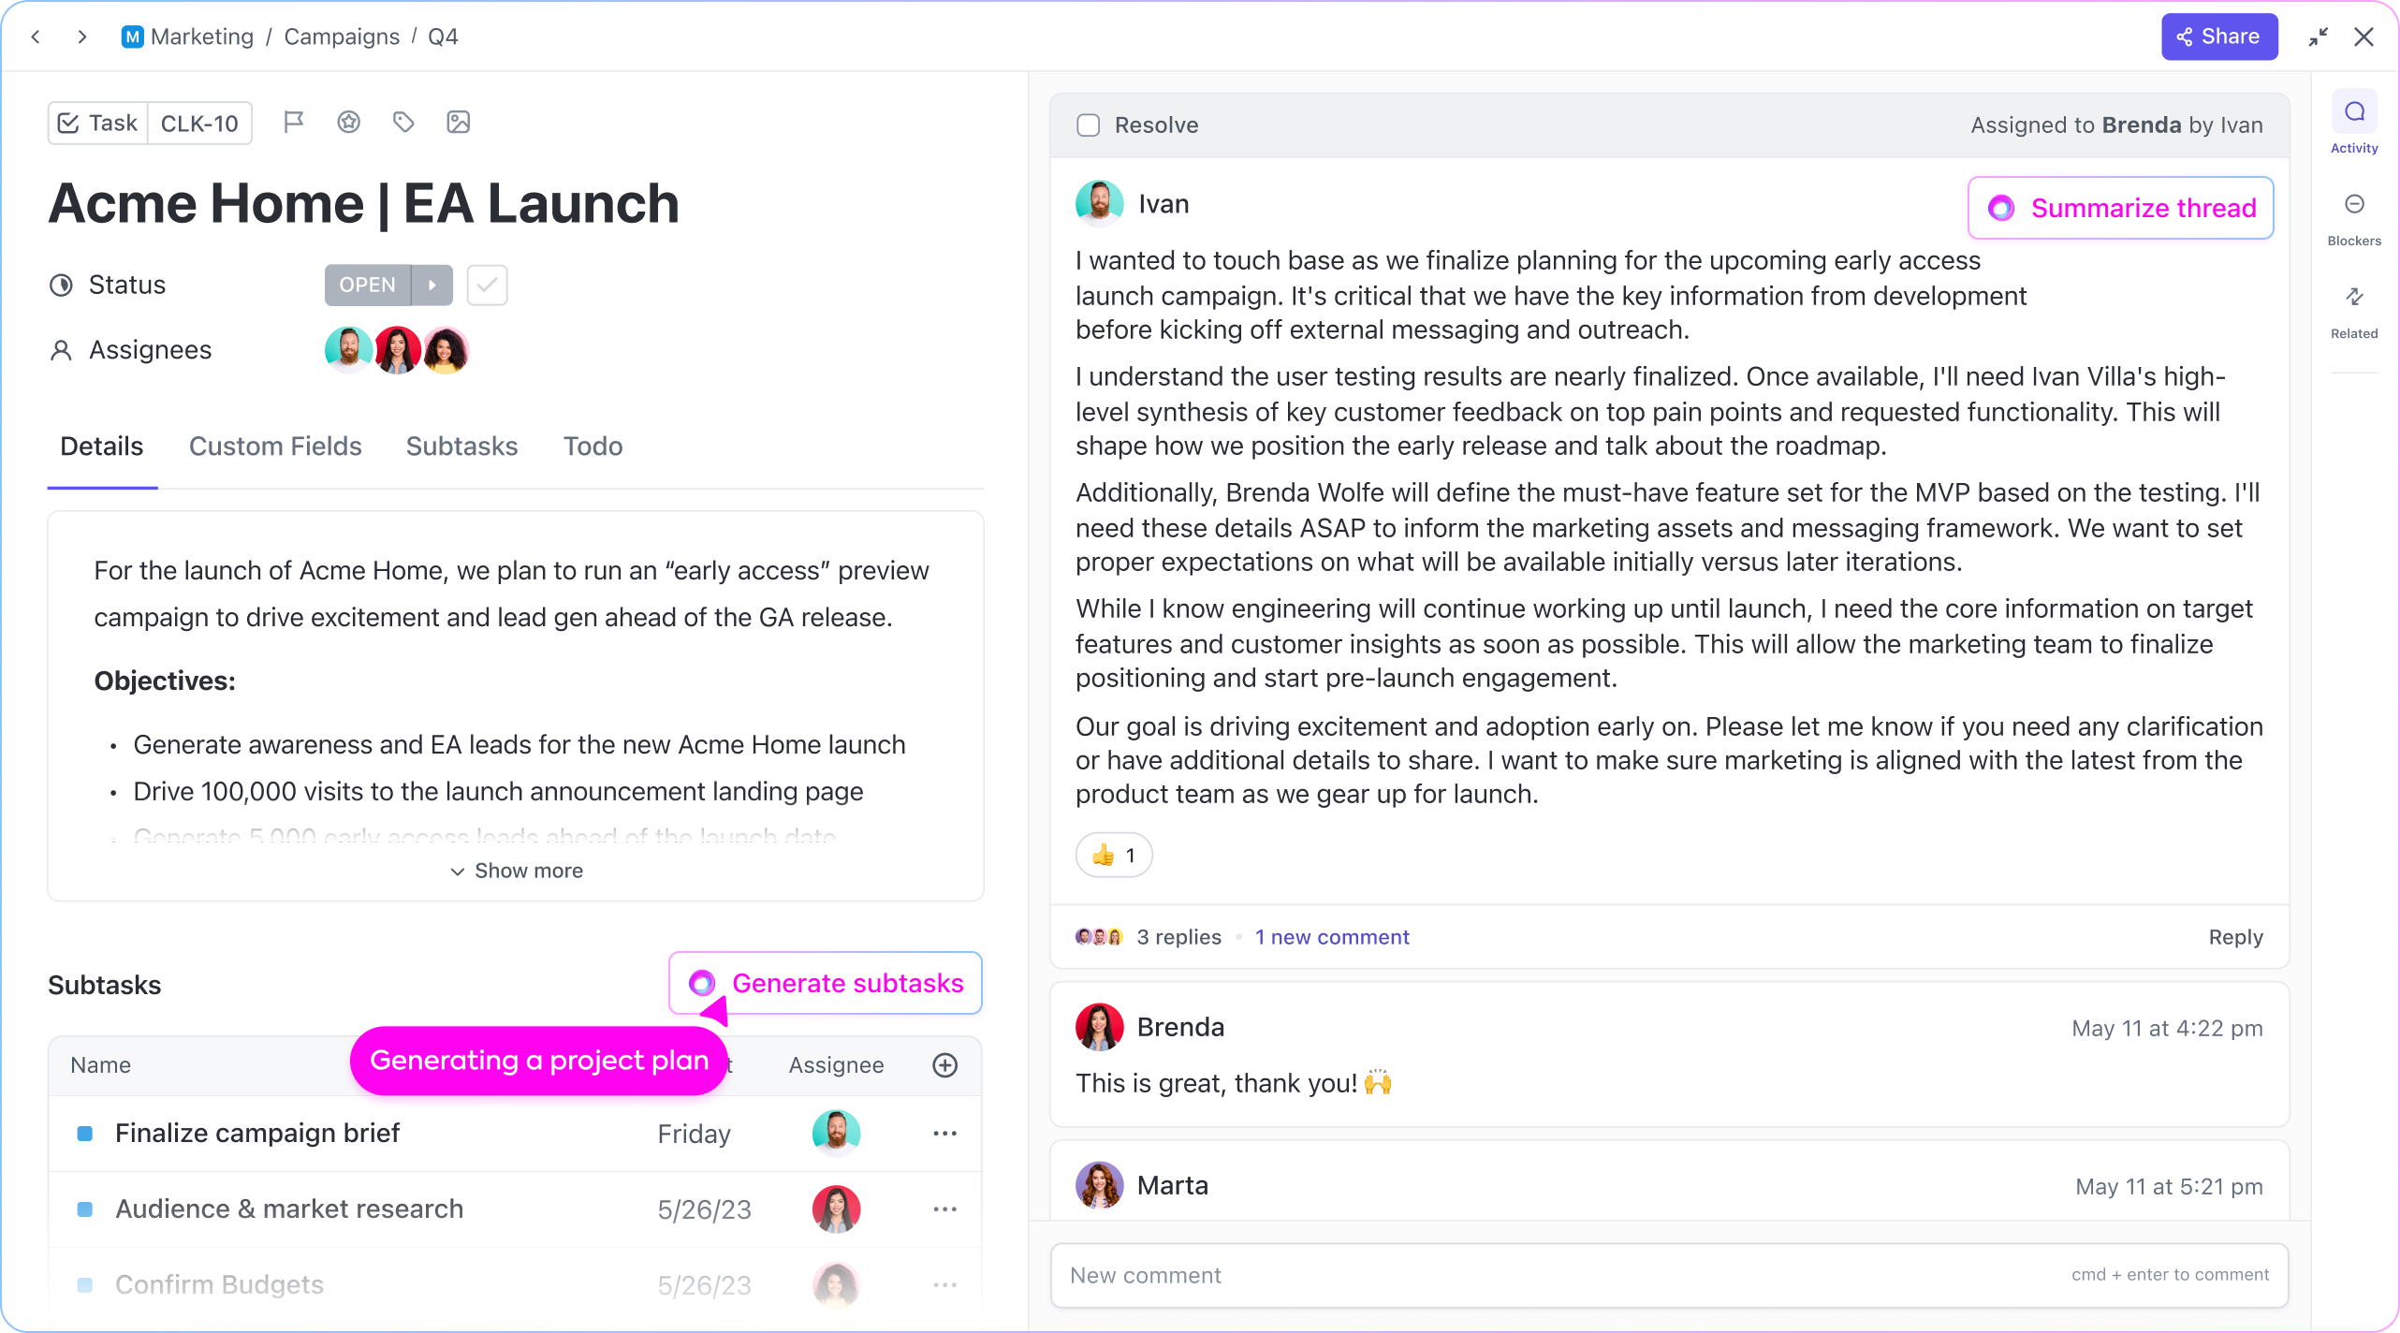Attach an image via the image icon
Image resolution: width=2400 pixels, height=1333 pixels.
tap(458, 122)
